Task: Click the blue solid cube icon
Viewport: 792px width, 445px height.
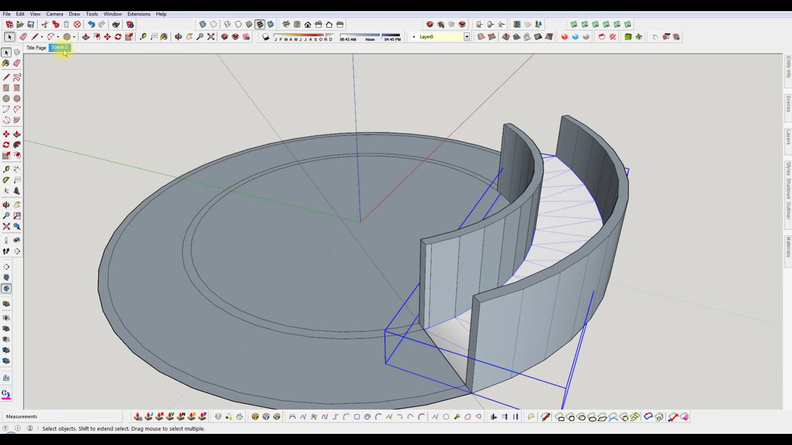Action: tap(575, 37)
